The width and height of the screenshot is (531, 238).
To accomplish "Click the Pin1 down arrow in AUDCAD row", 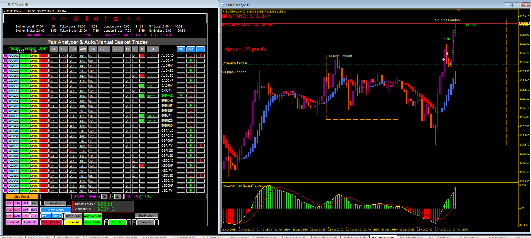I will click(191, 56).
